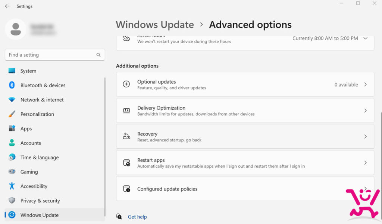Maximize the Settings window
Viewport: 382px width, 224px height.
pyautogui.click(x=358, y=3)
